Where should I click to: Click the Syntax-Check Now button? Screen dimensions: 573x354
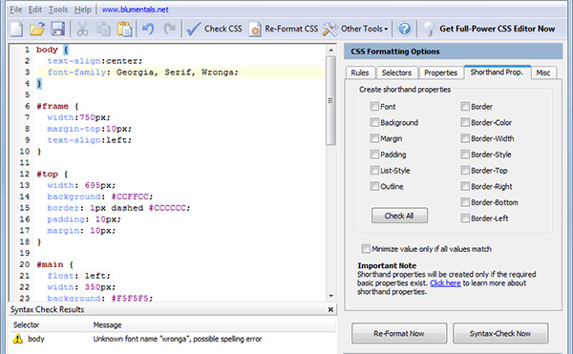(x=500, y=333)
